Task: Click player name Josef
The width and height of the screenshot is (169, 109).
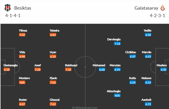Action: [x=37, y=65]
